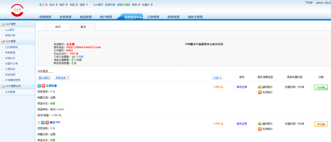Click the 50 个可用 sub-site quota link
The height and width of the screenshot is (142, 331).
point(77,57)
